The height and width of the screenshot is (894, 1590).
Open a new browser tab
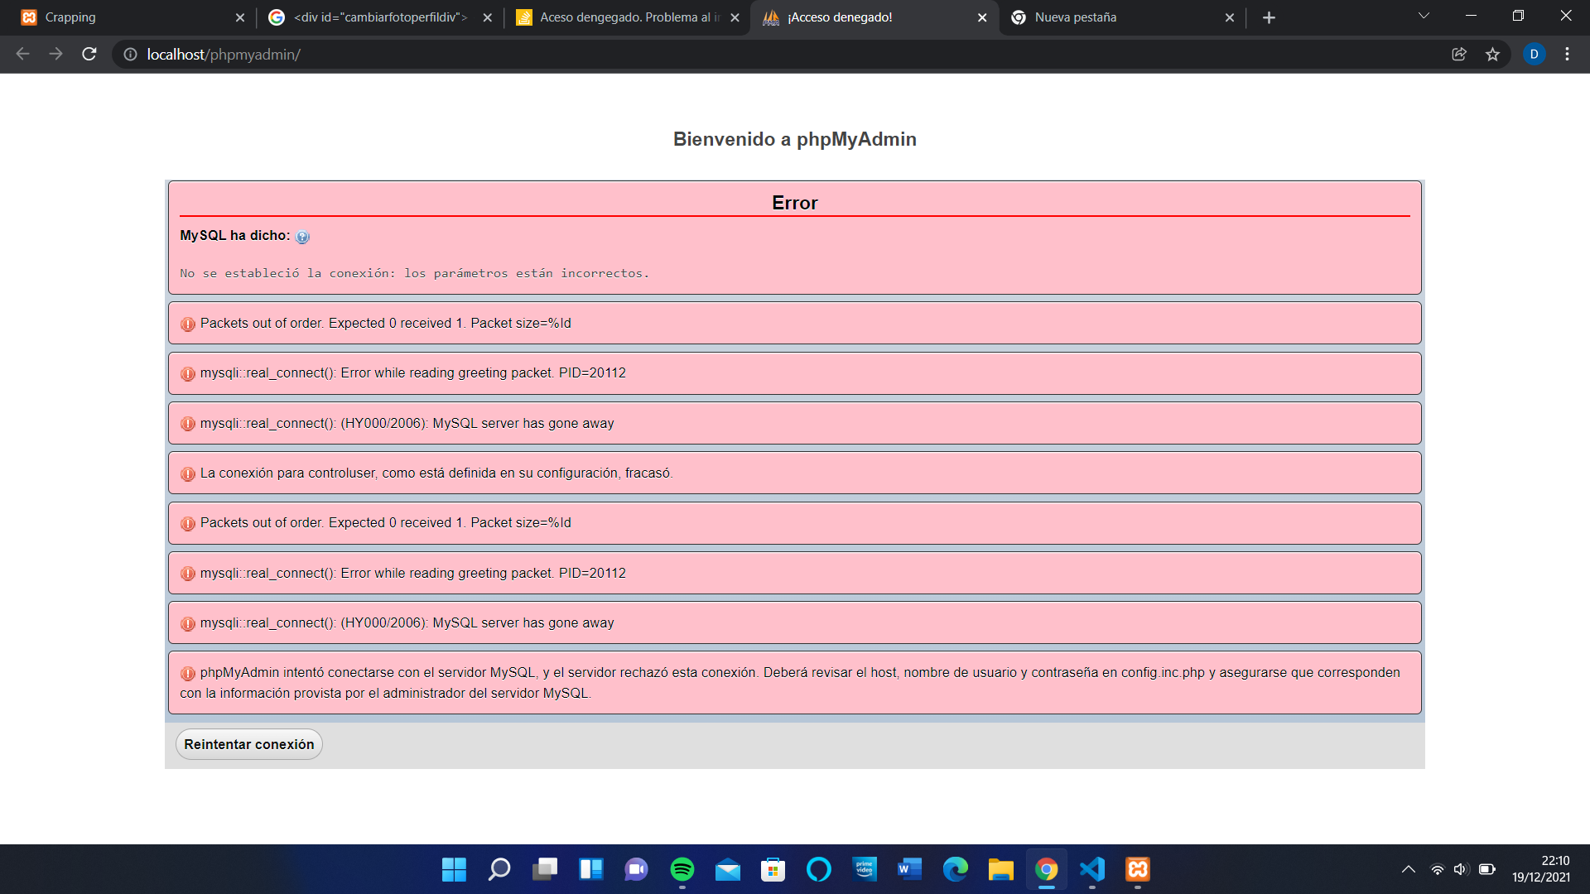(1269, 17)
